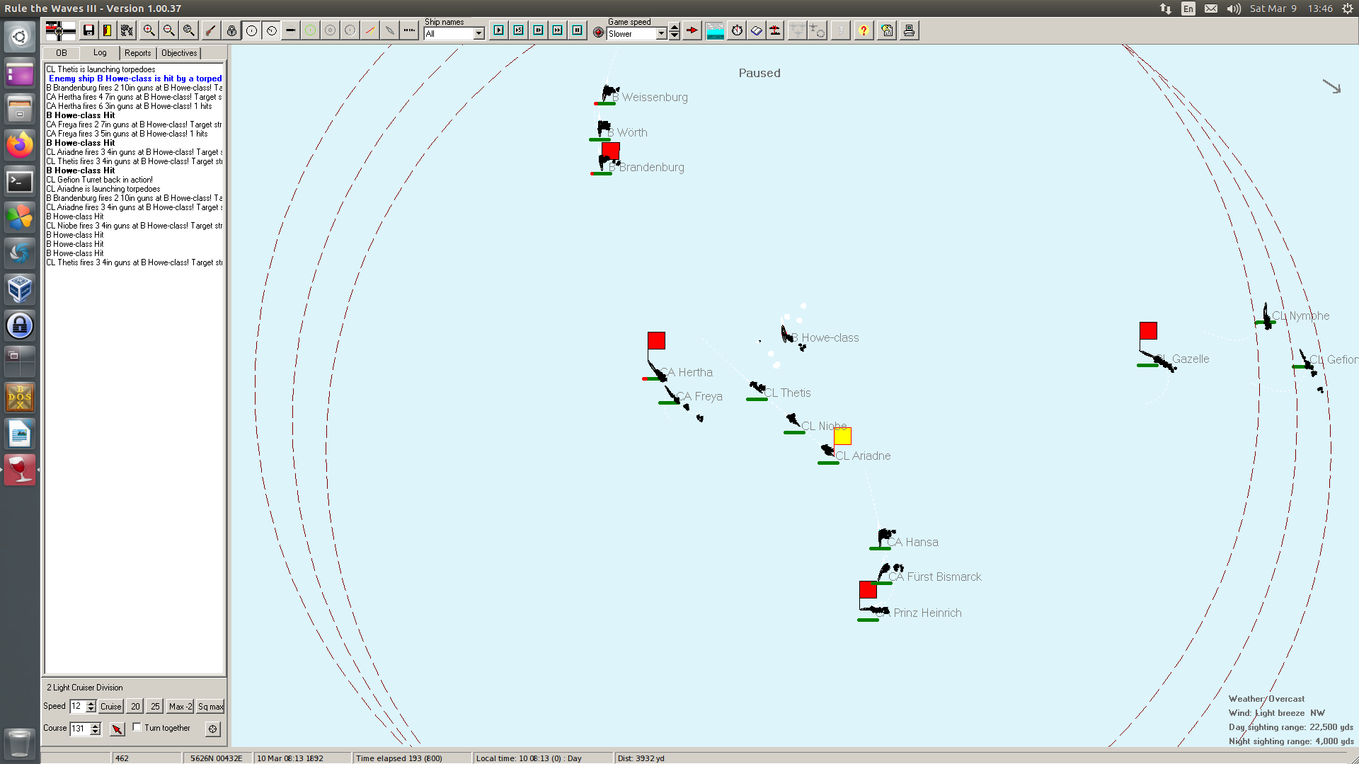Enable the Turn together checkbox
This screenshot has height=764, width=1359.
pos(137,727)
